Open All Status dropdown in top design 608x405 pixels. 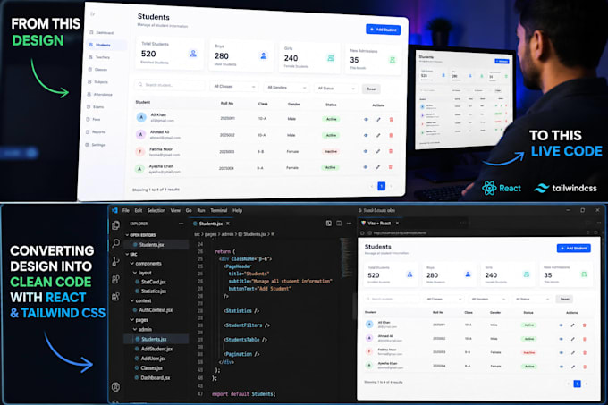click(336, 89)
